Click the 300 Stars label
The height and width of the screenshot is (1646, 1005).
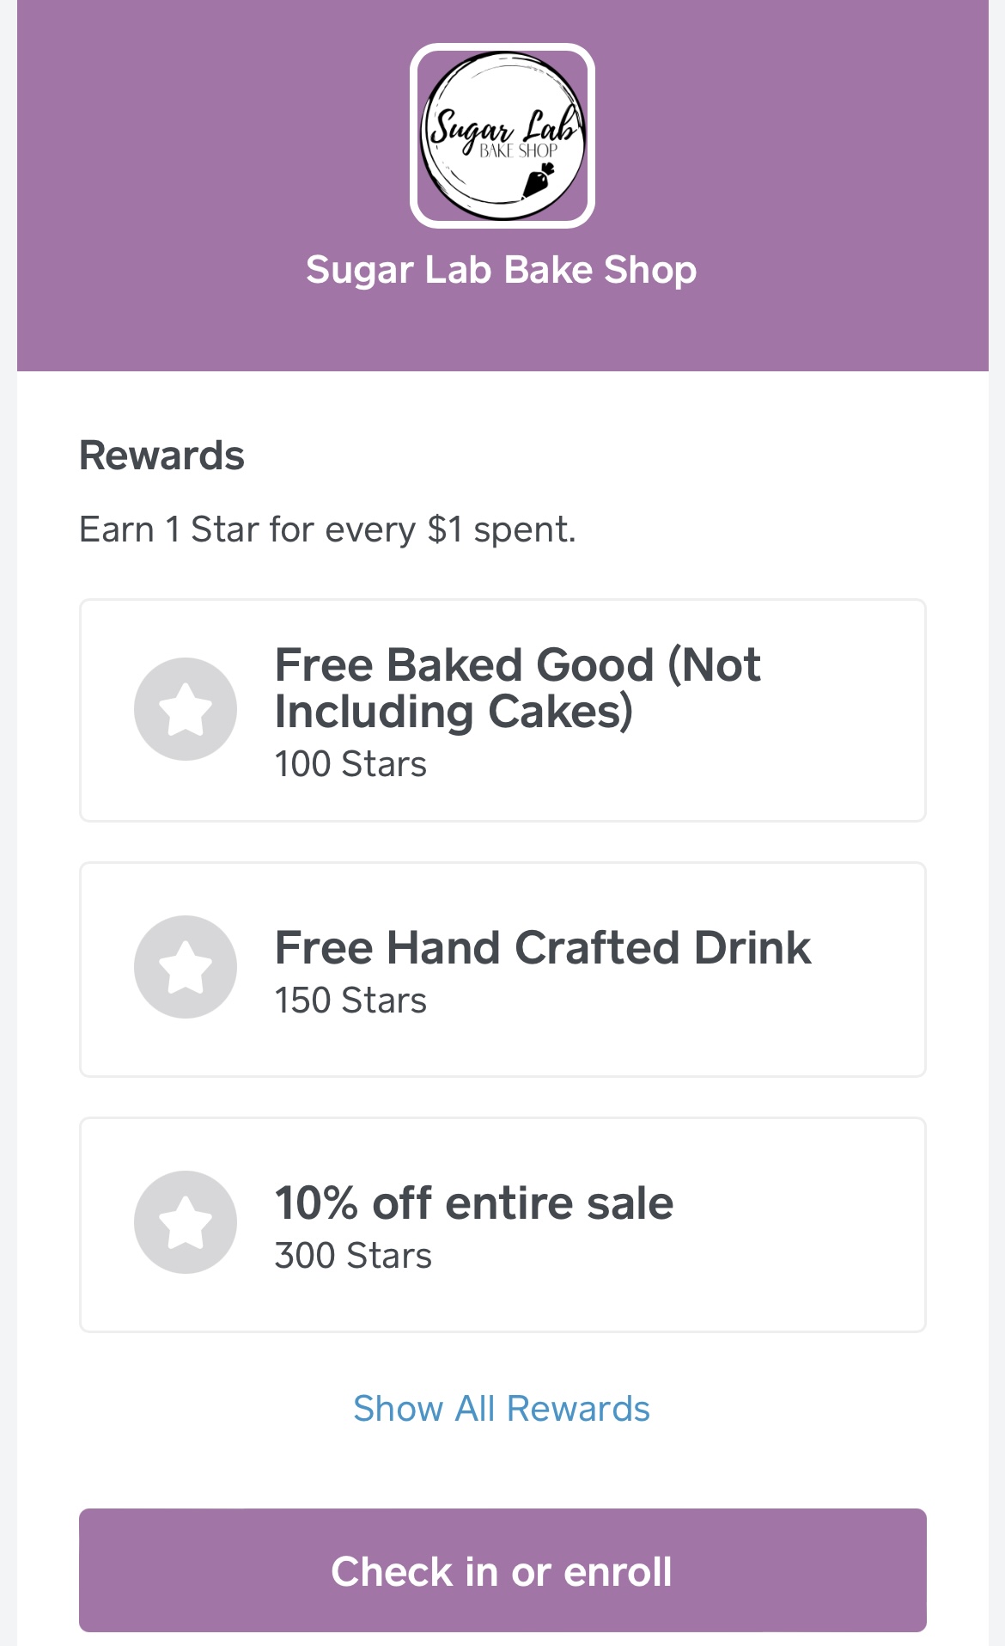pos(353,1256)
